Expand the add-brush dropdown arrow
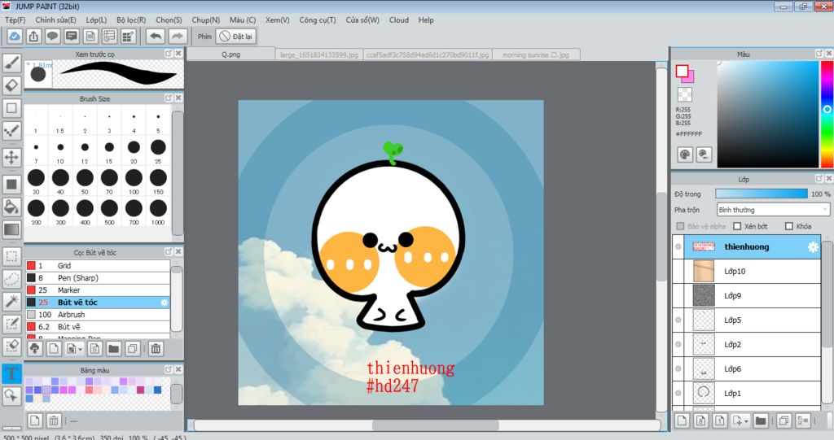This screenshot has width=834, height=440. [x=81, y=349]
